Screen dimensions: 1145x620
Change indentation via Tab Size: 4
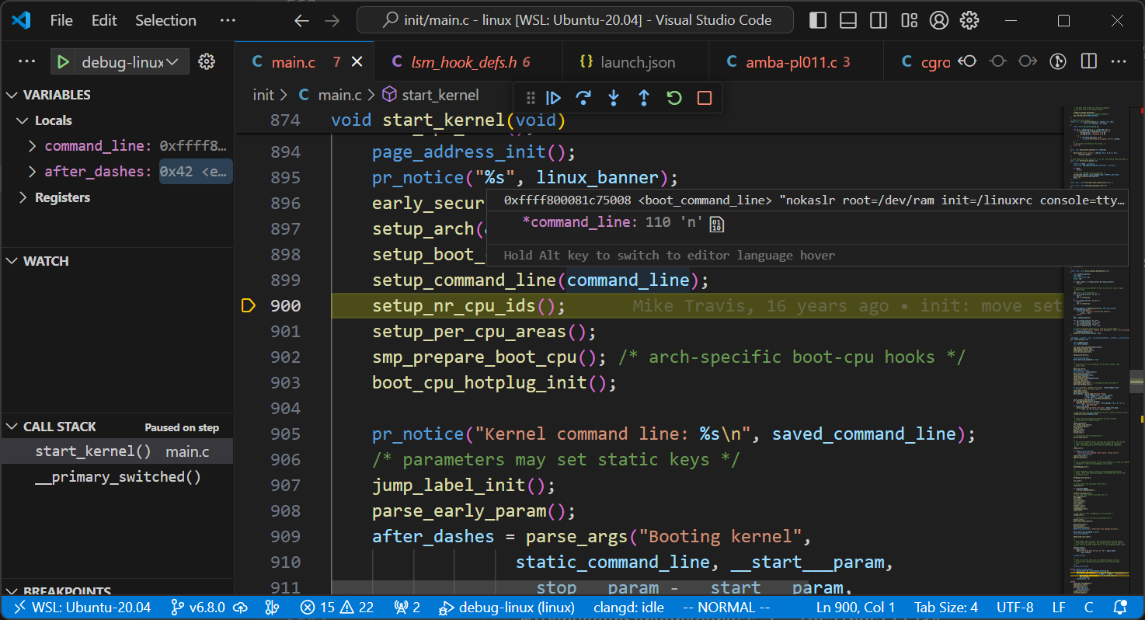(945, 608)
